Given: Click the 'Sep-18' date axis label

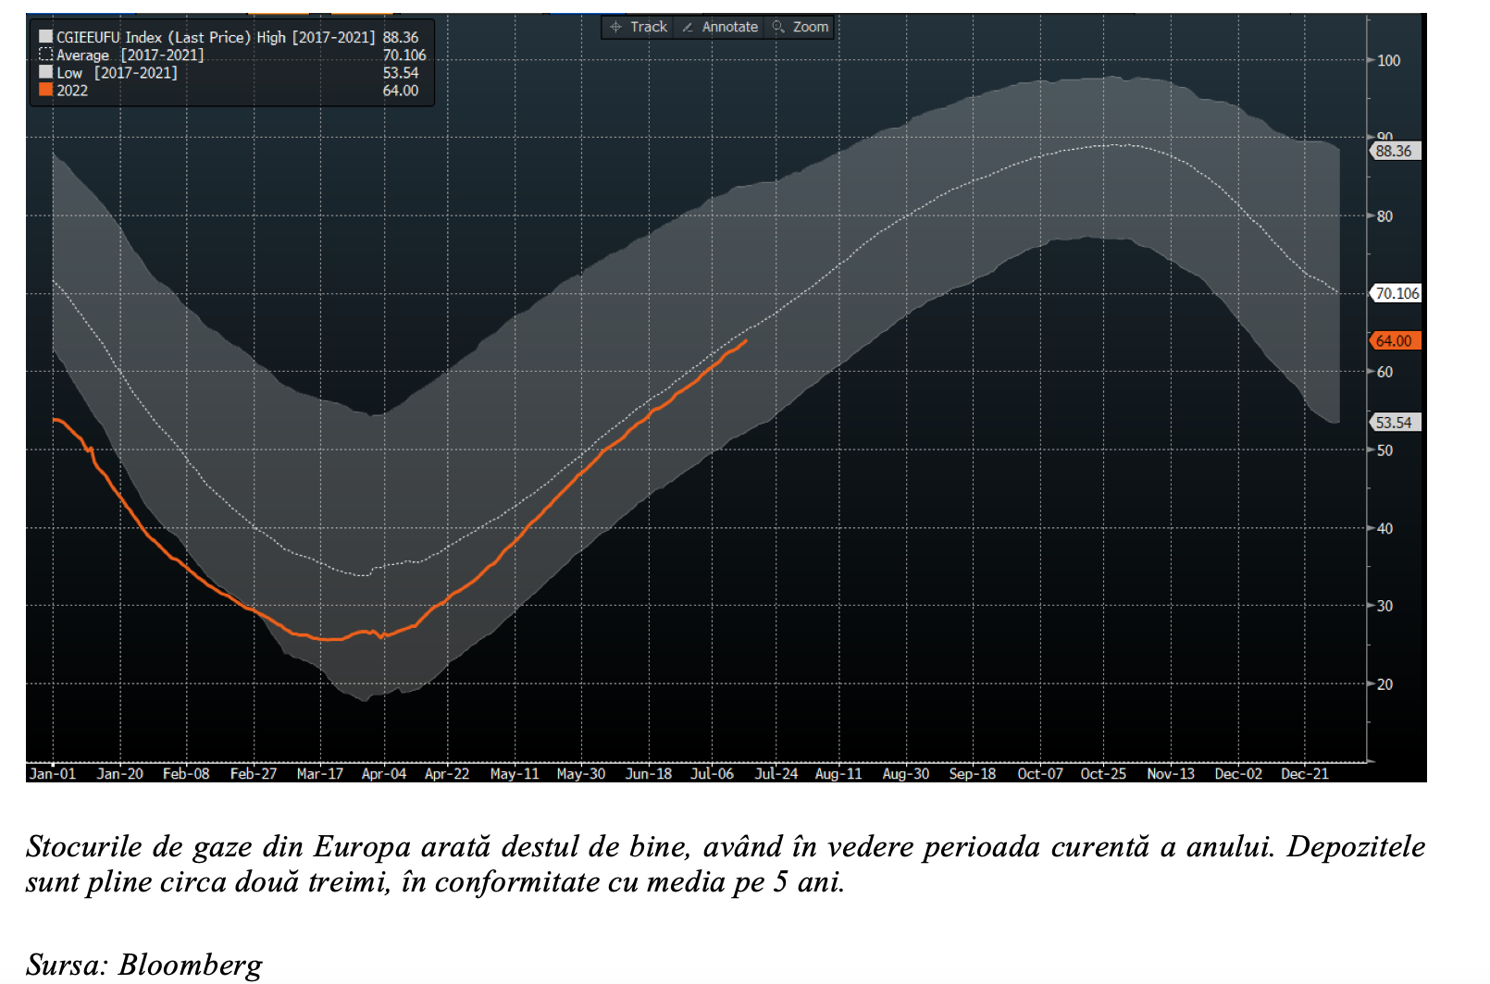Looking at the screenshot, I should (973, 773).
